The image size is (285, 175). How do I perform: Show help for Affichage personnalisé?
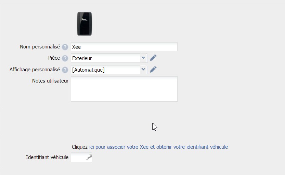tap(65, 70)
